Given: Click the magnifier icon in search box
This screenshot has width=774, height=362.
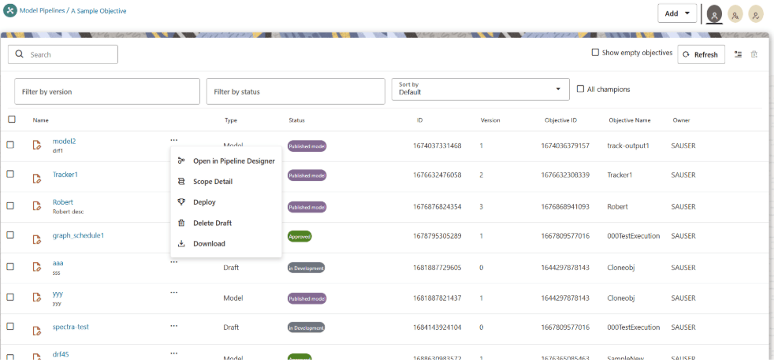Looking at the screenshot, I should tap(20, 54).
